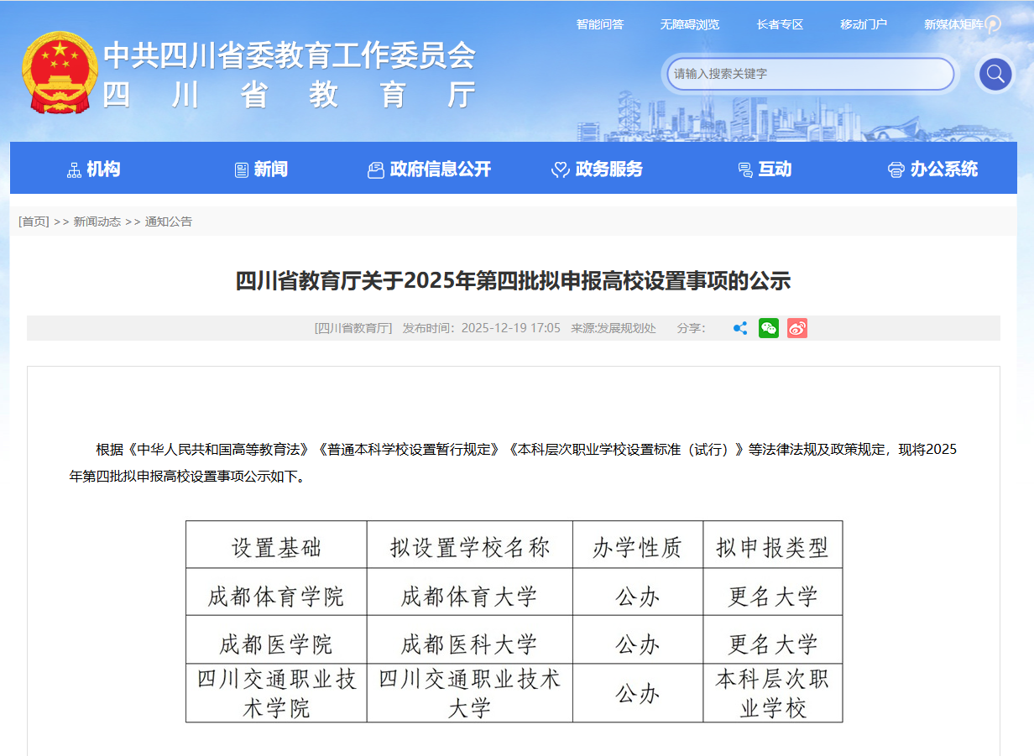Click the newspaper icon beside 新闻

pos(242,169)
